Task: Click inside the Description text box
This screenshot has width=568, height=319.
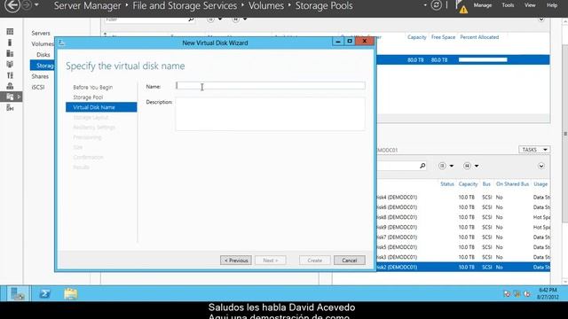Action: pyautogui.click(x=270, y=114)
